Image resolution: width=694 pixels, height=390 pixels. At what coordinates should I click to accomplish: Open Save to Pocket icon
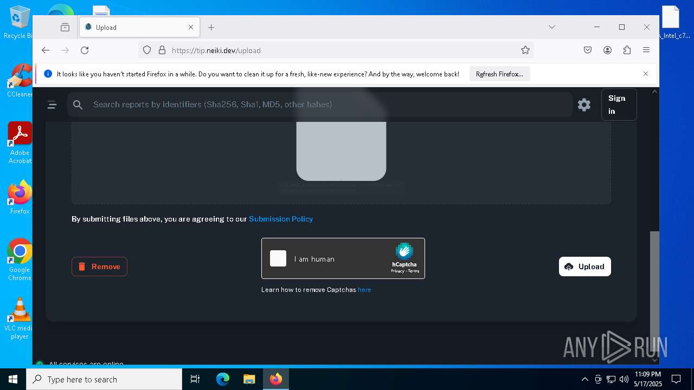[588, 50]
